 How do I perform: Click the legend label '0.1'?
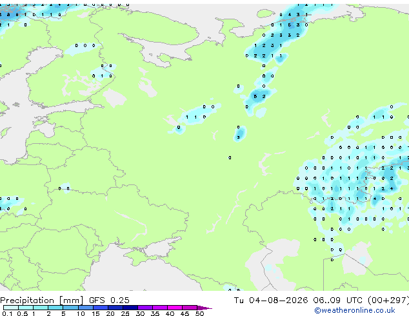(x=7, y=313)
